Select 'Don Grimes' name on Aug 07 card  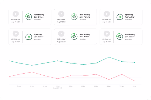tap(39, 17)
